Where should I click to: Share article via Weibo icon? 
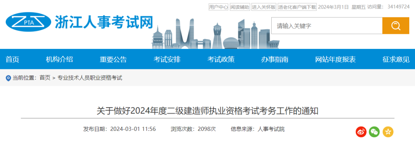[x=361, y=132]
